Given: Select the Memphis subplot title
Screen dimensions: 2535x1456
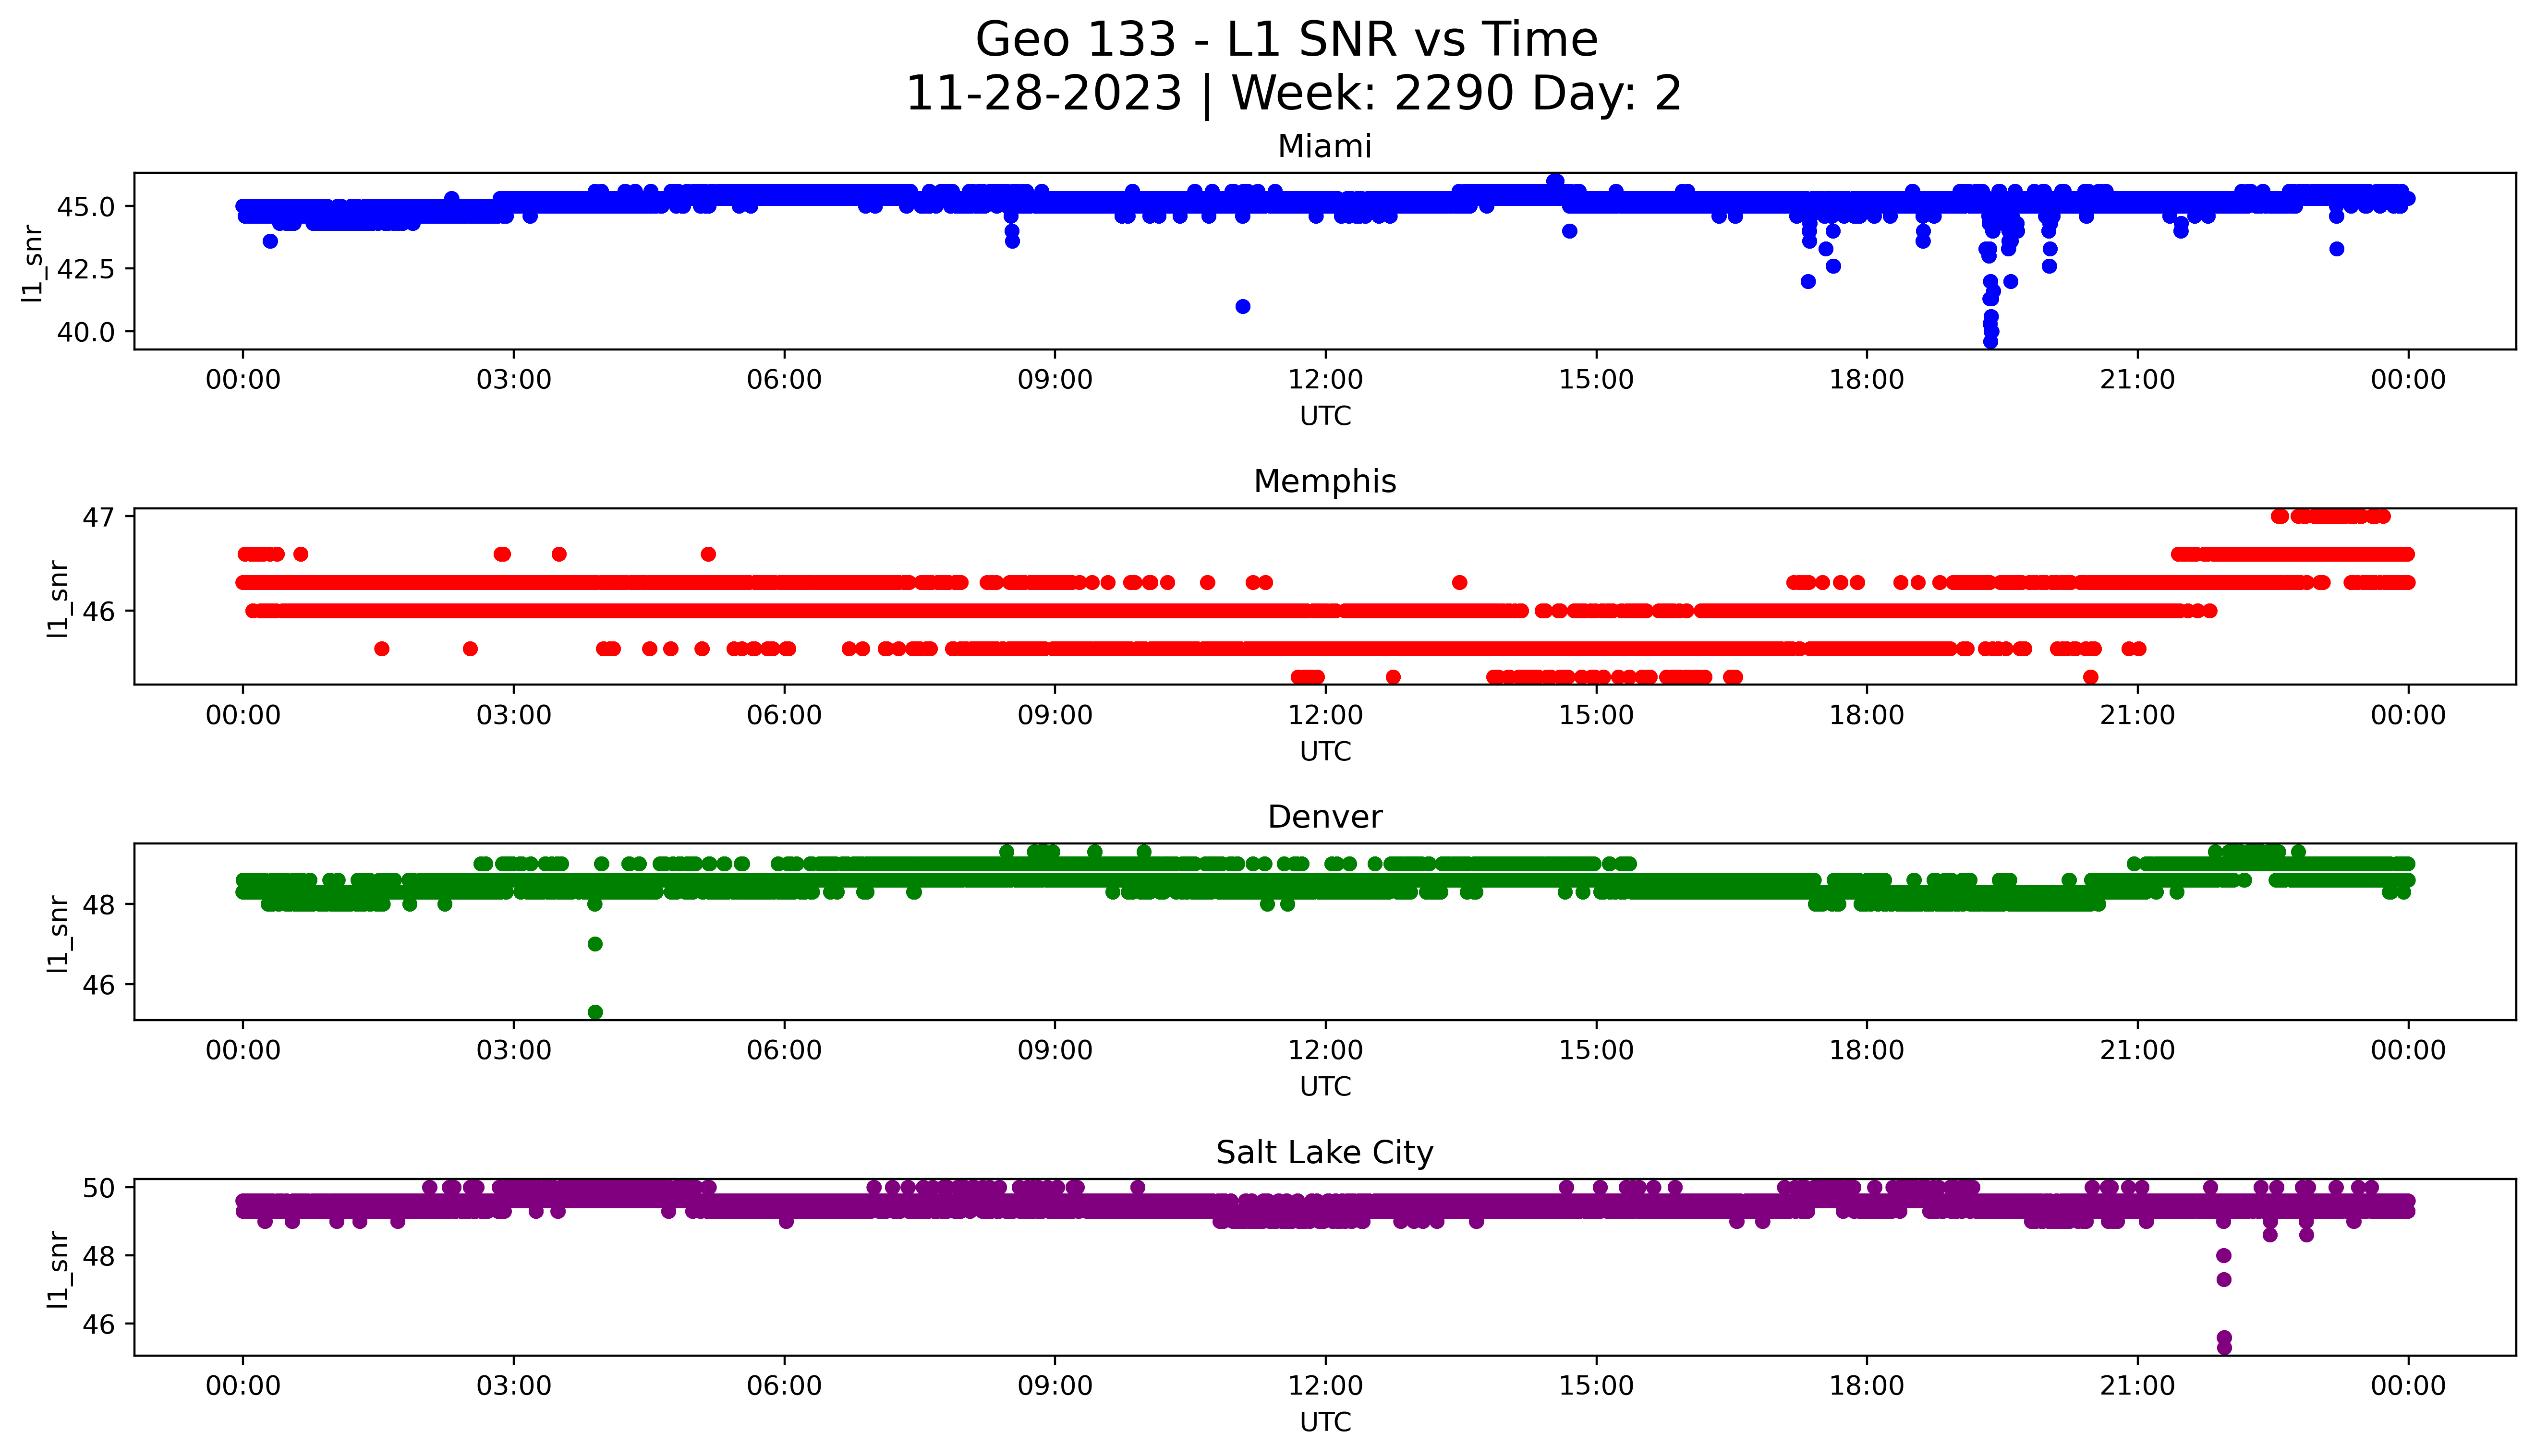Looking at the screenshot, I should (x=1324, y=482).
